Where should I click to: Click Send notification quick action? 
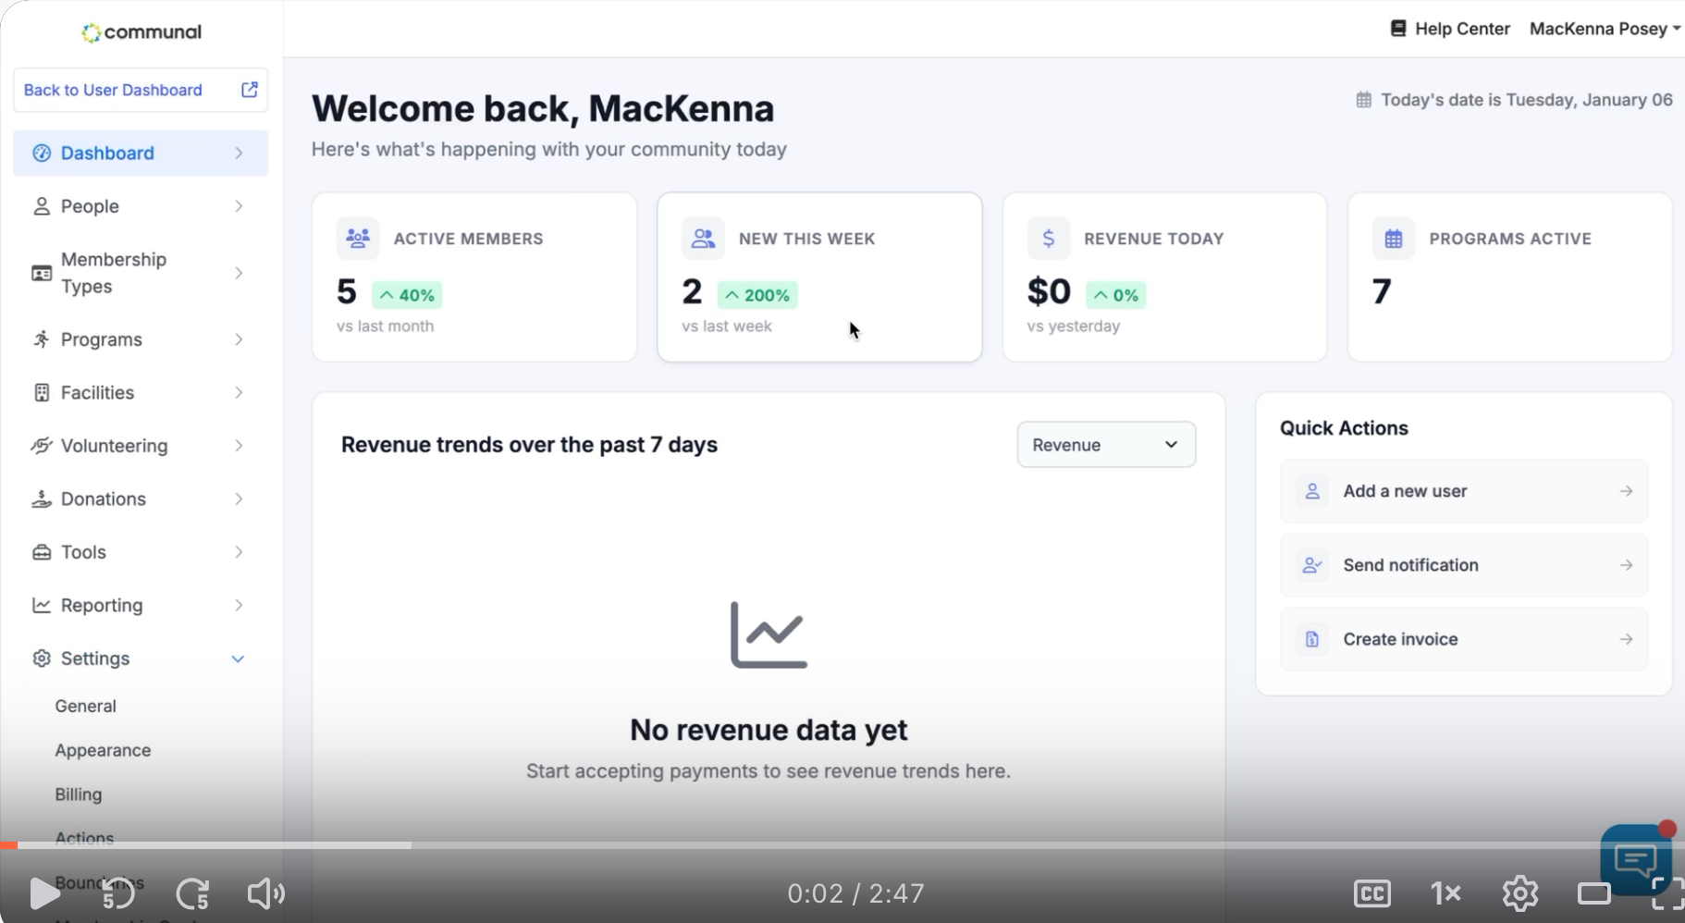(x=1464, y=565)
